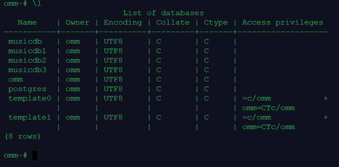Click the Name column header
Screen dimensions: 339x167
(x=27, y=23)
